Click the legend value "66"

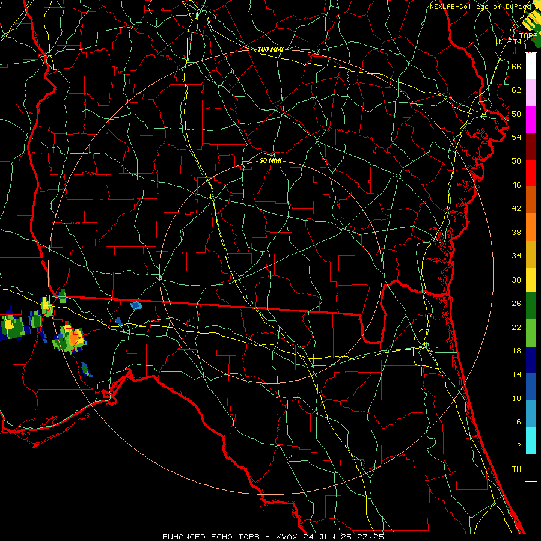pyautogui.click(x=516, y=66)
